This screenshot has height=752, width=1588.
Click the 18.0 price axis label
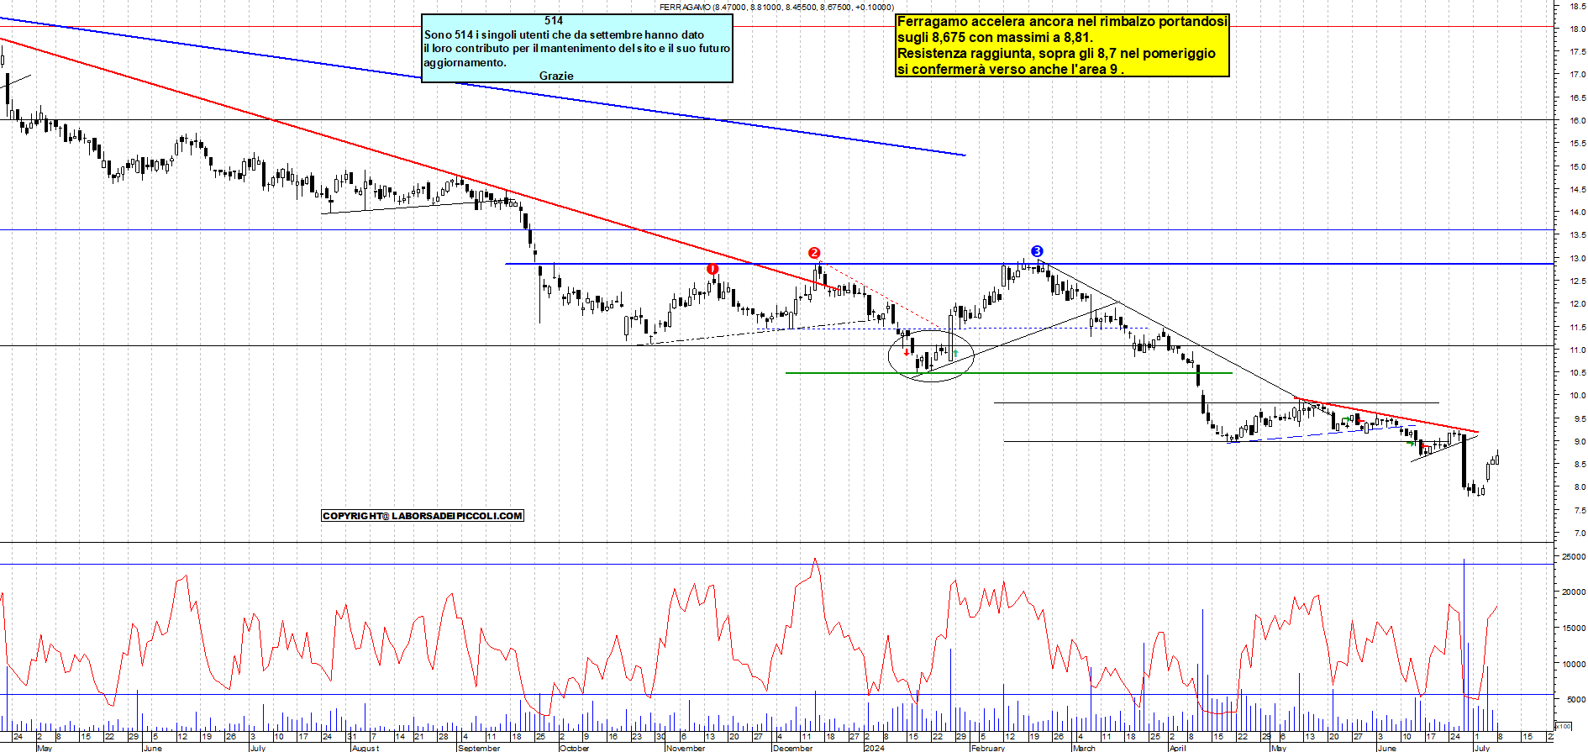click(x=1578, y=29)
